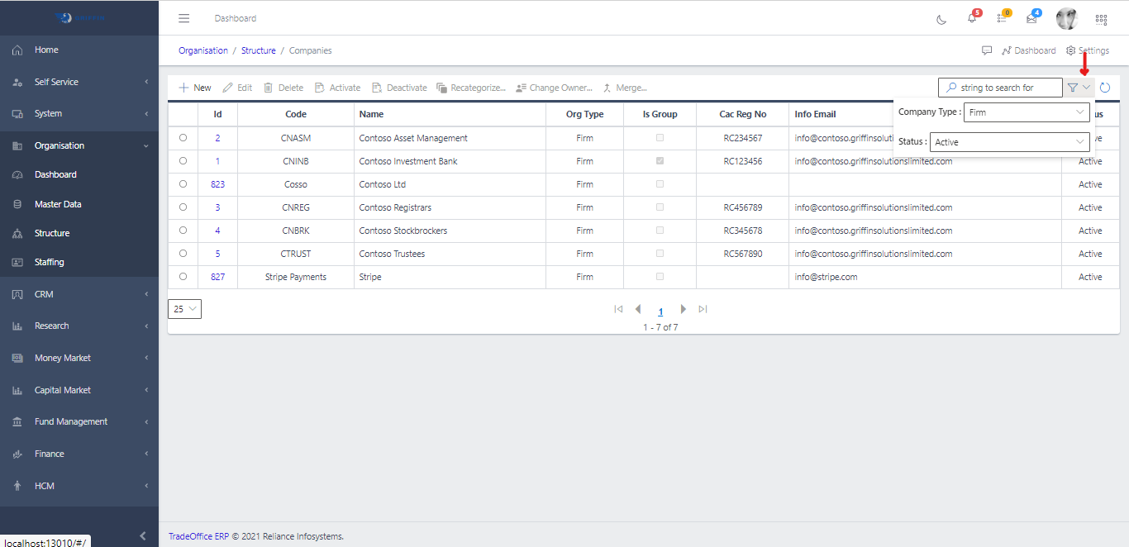Collapse the sidebar using the bottom arrow
Image resolution: width=1129 pixels, height=547 pixels.
click(x=142, y=535)
